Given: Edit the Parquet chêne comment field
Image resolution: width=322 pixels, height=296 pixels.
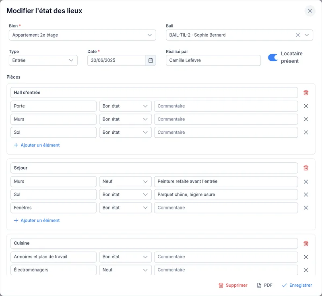Looking at the screenshot, I should 226,195.
